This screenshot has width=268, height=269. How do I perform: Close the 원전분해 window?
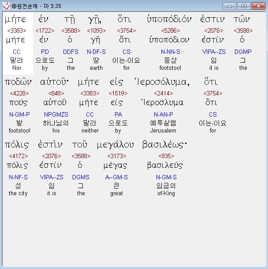click(x=258, y=6)
